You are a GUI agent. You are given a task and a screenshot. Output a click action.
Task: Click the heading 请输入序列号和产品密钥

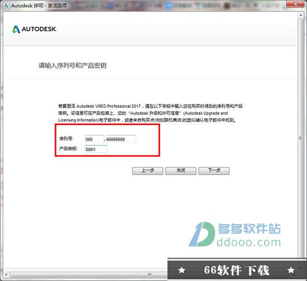point(73,65)
